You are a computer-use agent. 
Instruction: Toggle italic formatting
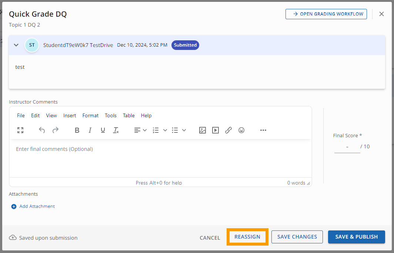[90, 130]
